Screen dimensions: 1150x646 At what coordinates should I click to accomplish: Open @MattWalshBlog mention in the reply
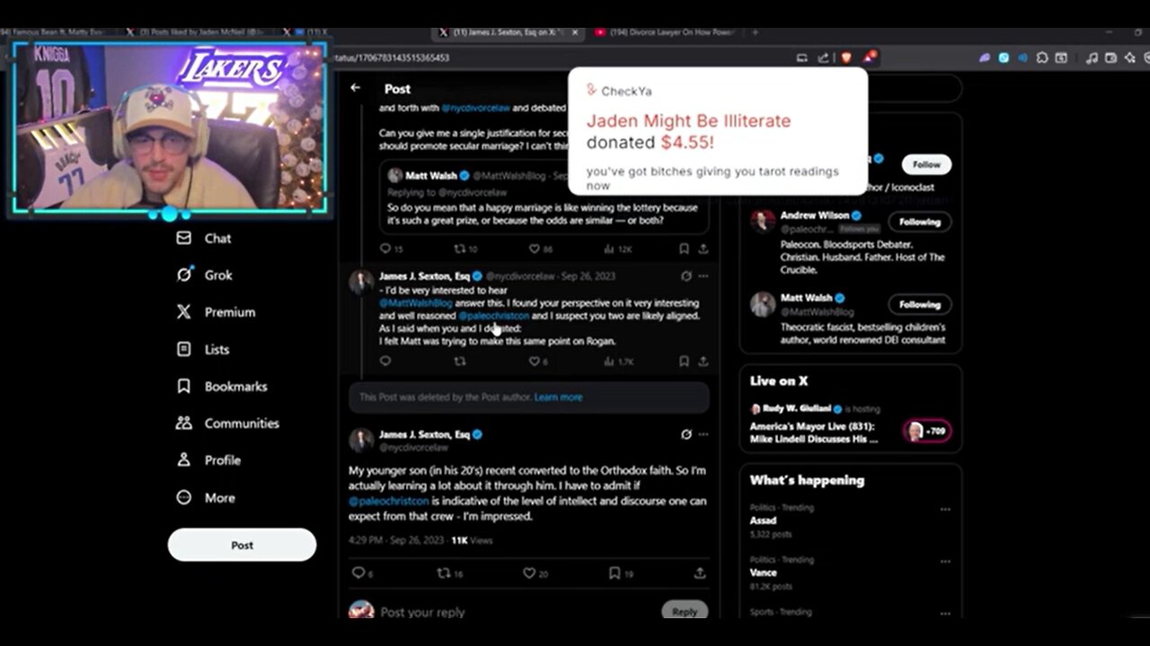click(x=416, y=303)
